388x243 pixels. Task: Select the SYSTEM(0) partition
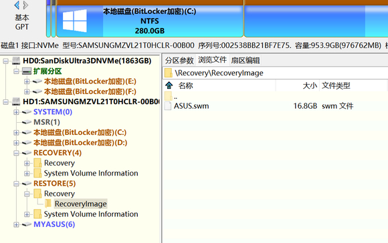[53, 112]
